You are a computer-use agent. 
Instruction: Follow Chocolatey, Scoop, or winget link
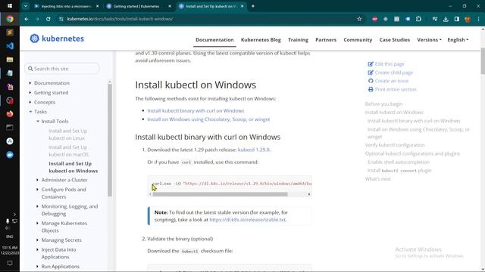pos(208,119)
